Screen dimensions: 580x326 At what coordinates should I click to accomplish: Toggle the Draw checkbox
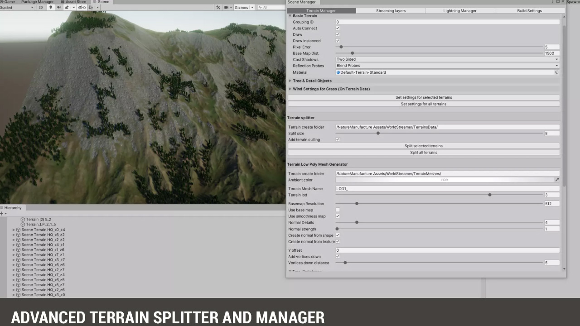[338, 34]
